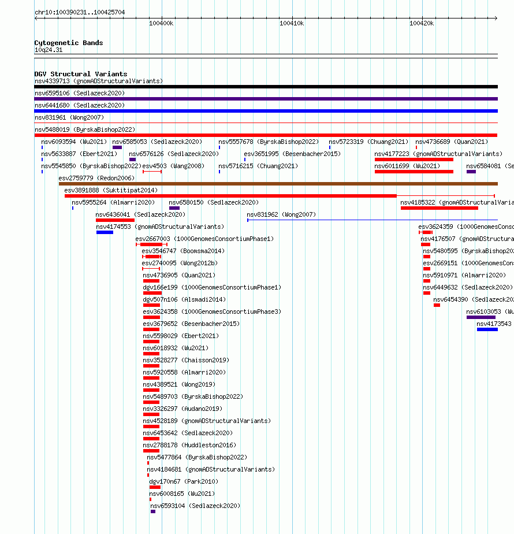The height and width of the screenshot is (534, 514).
Task: Open nsv6576126 (Sedlazeck2020) variant
Action: click(174, 154)
